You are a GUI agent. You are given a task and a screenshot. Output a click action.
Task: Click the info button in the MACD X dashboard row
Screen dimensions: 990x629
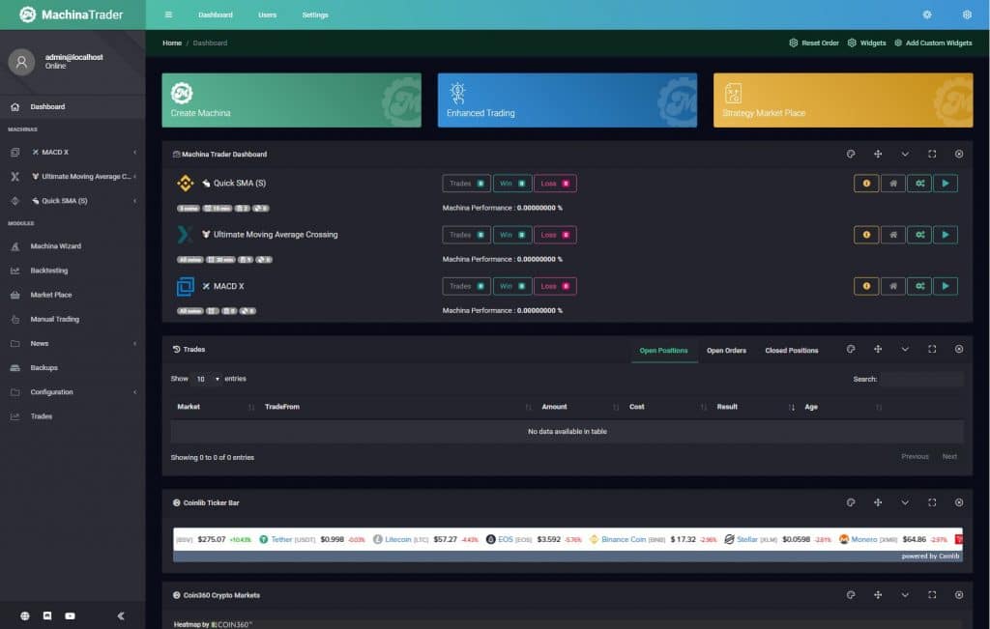pyautogui.click(x=866, y=286)
